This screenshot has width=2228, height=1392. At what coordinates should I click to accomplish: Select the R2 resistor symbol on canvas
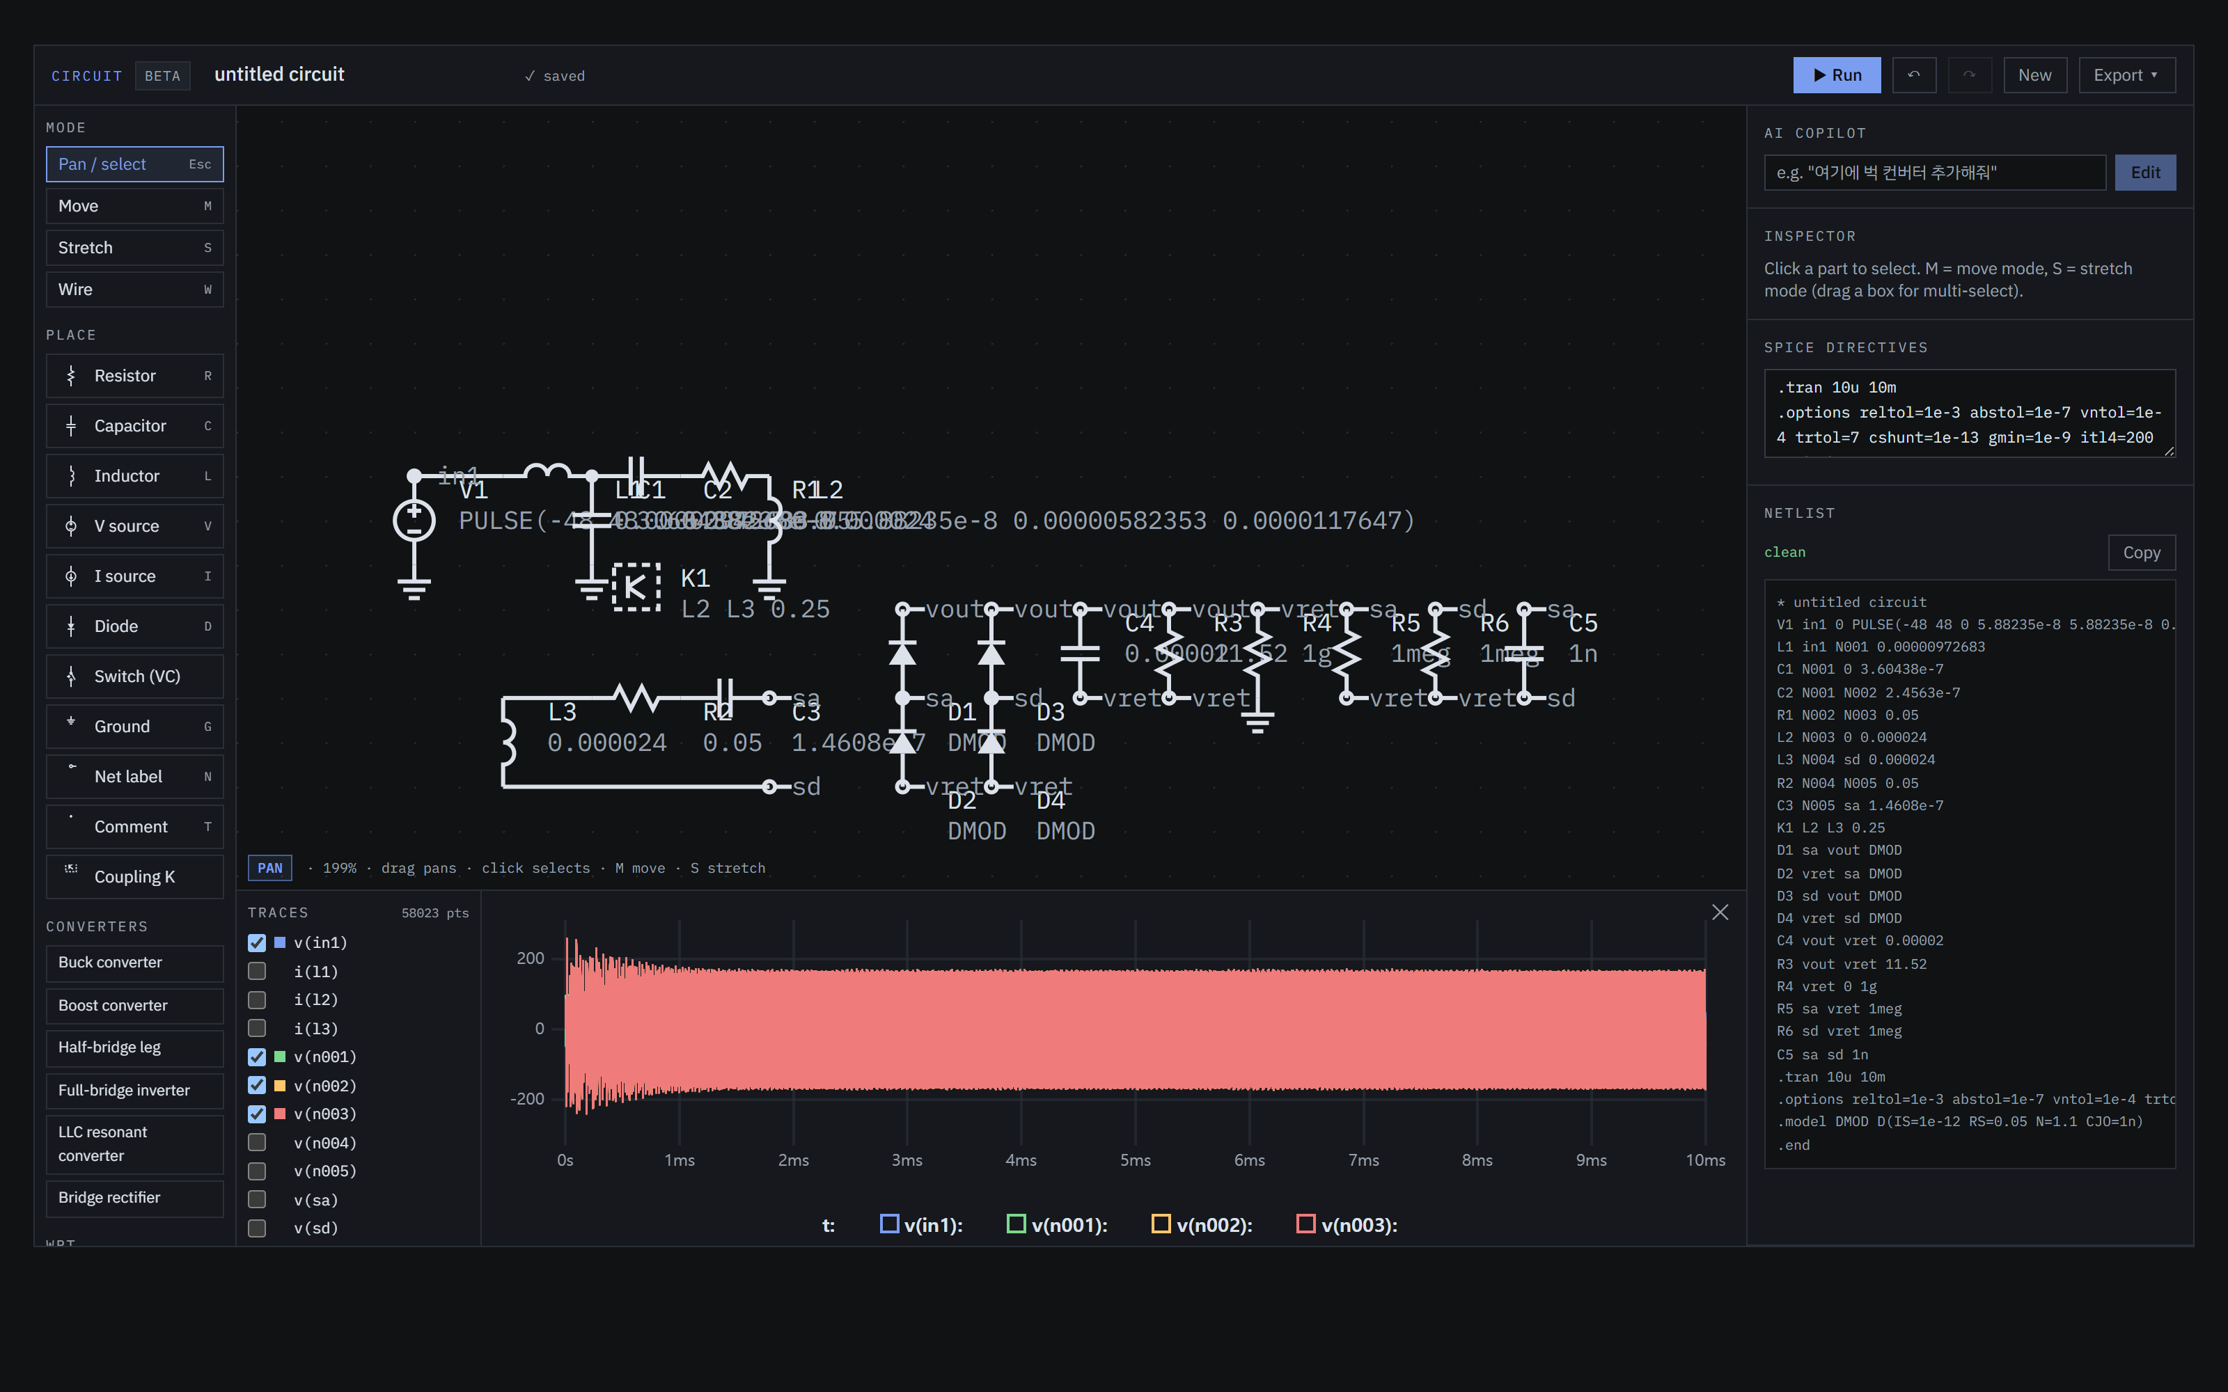click(x=636, y=699)
